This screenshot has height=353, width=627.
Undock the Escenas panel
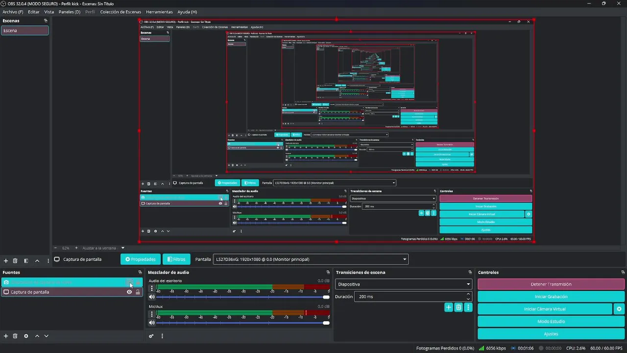click(x=46, y=21)
